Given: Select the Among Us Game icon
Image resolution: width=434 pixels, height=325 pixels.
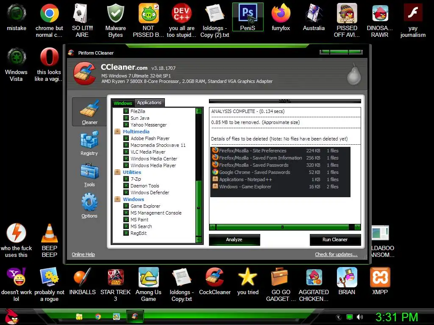Looking at the screenshot, I should pyautogui.click(x=148, y=285).
